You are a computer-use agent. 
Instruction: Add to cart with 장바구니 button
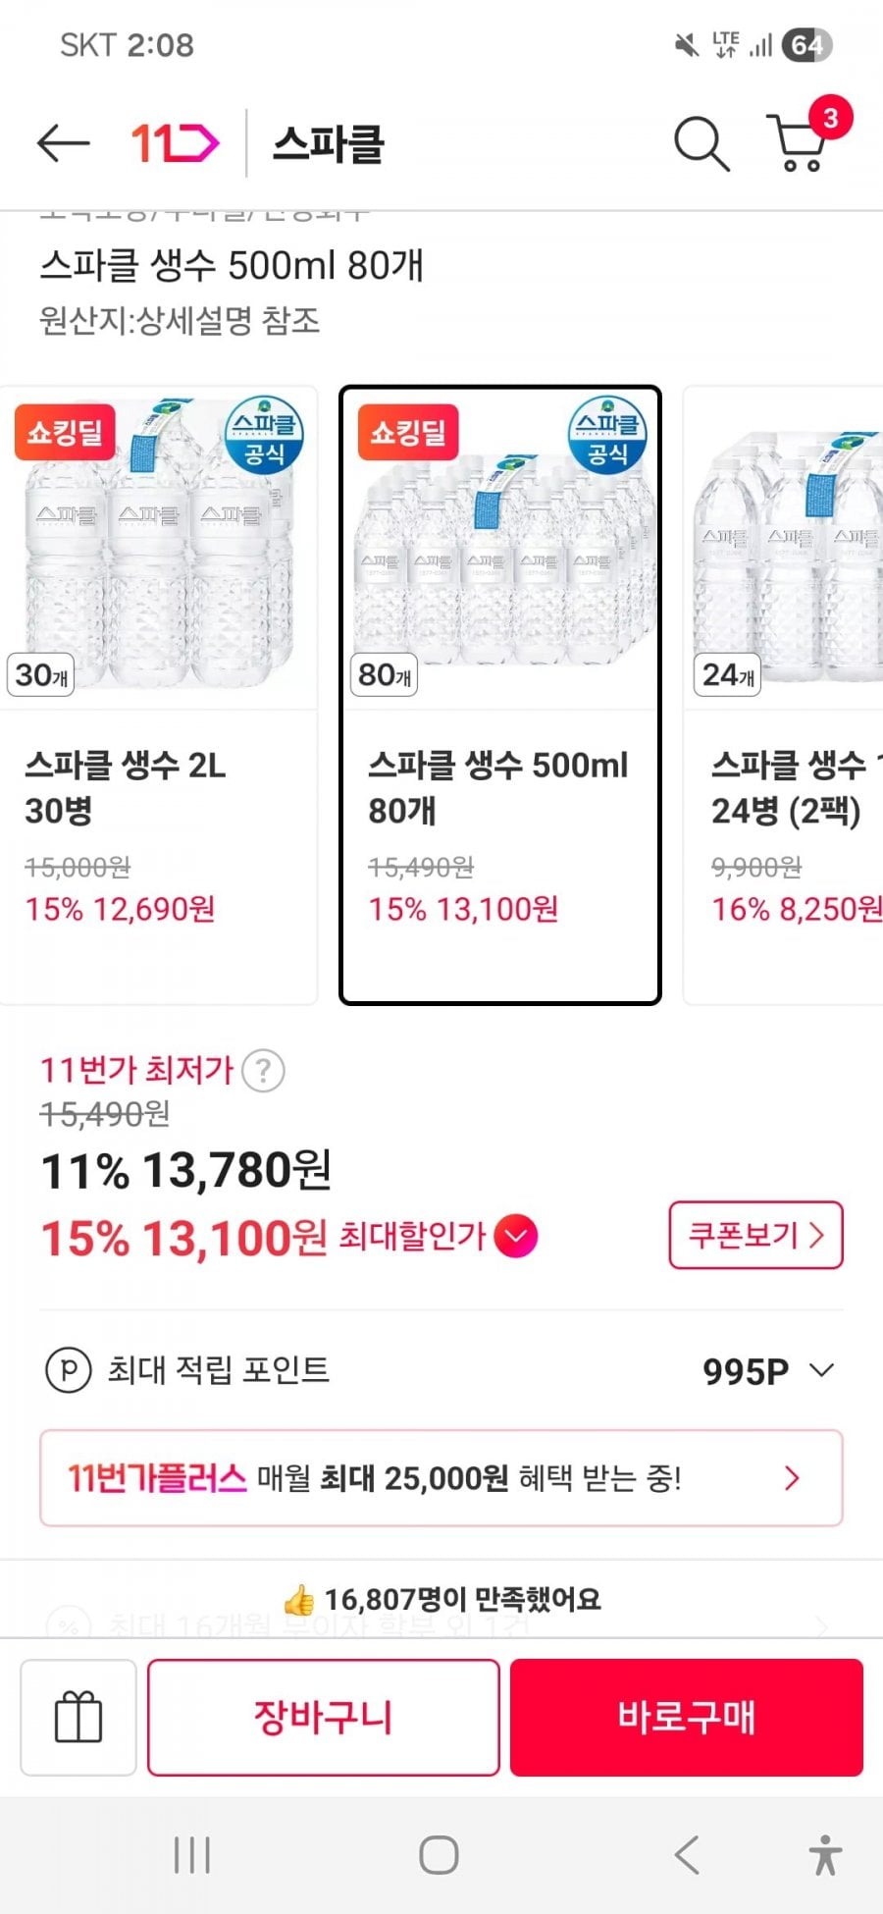(324, 1717)
